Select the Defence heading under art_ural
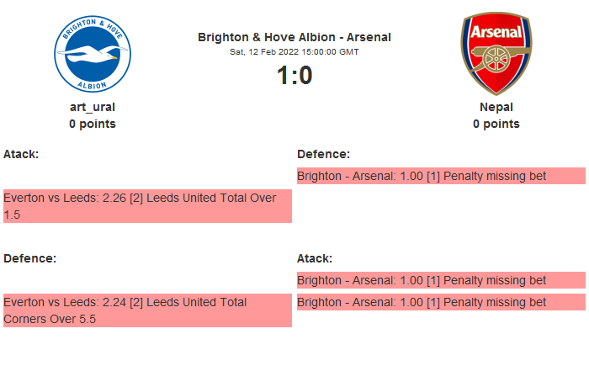 click(29, 258)
